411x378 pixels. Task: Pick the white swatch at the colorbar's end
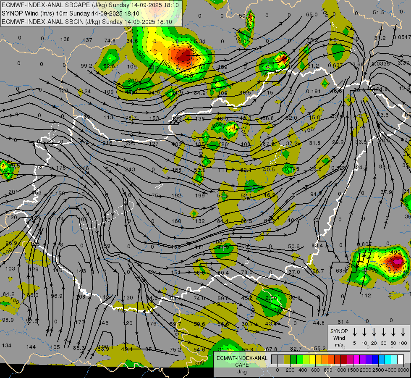(400, 359)
